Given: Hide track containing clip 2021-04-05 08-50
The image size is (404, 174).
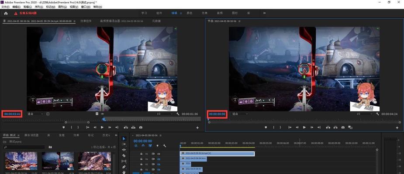Looking at the screenshot, I should pyautogui.click(x=159, y=170).
